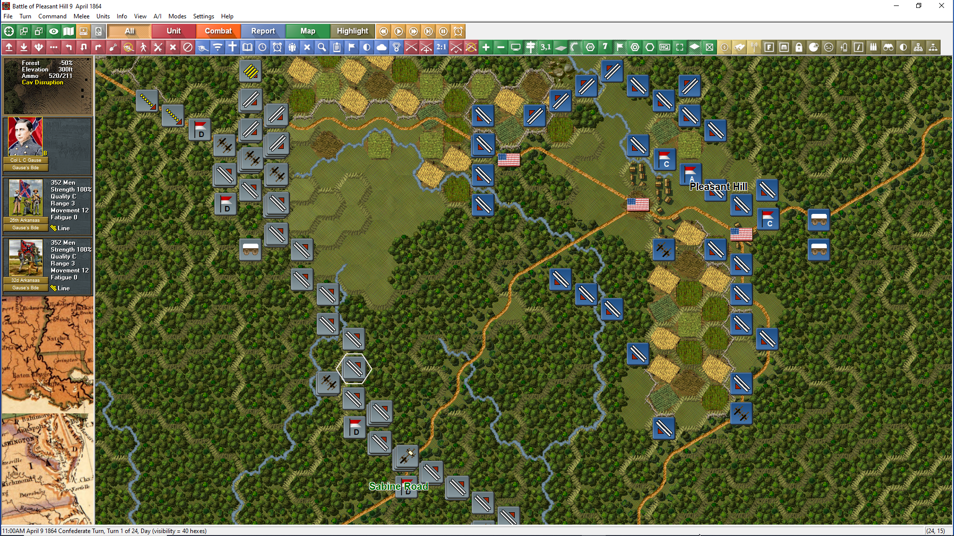Click the binoculars icon in the olive toolbar
This screenshot has height=536, width=954.
888,47
